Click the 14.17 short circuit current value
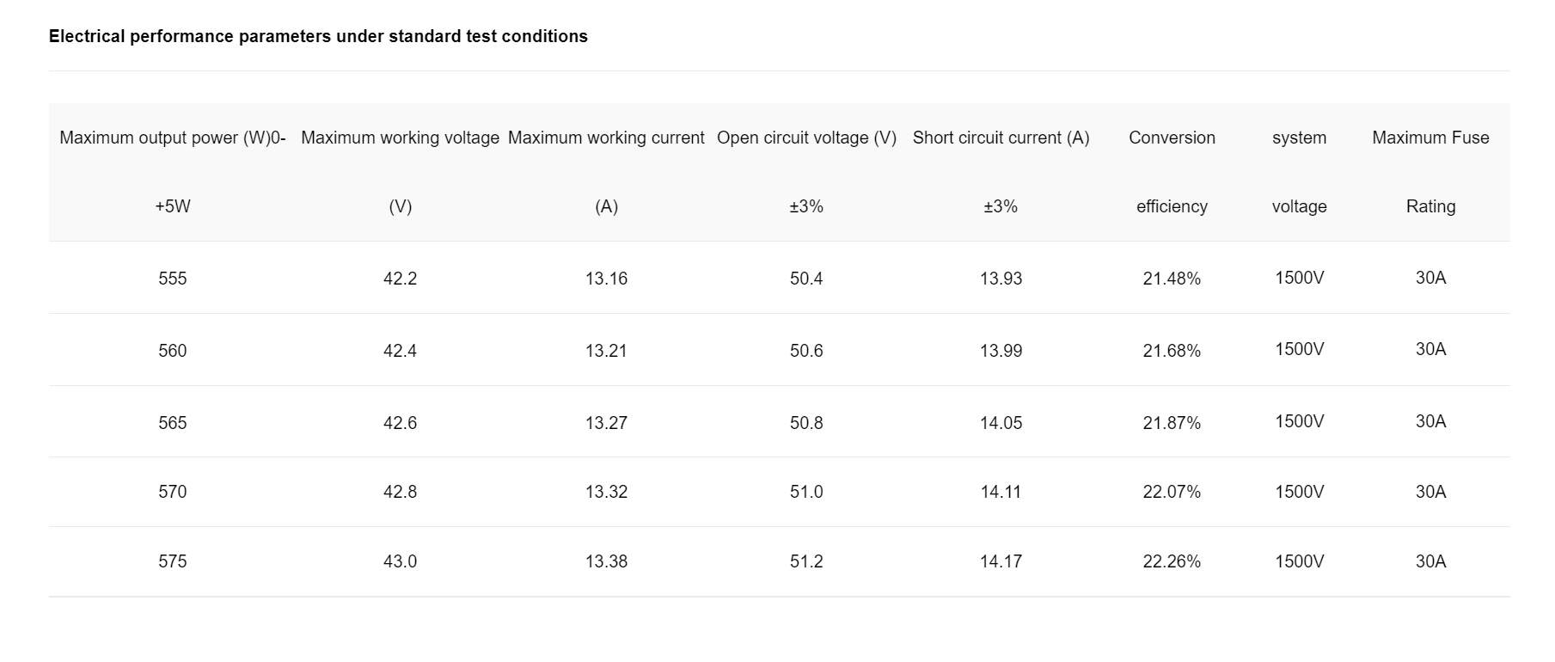Screen dimensions: 1555x662 tap(1001, 561)
